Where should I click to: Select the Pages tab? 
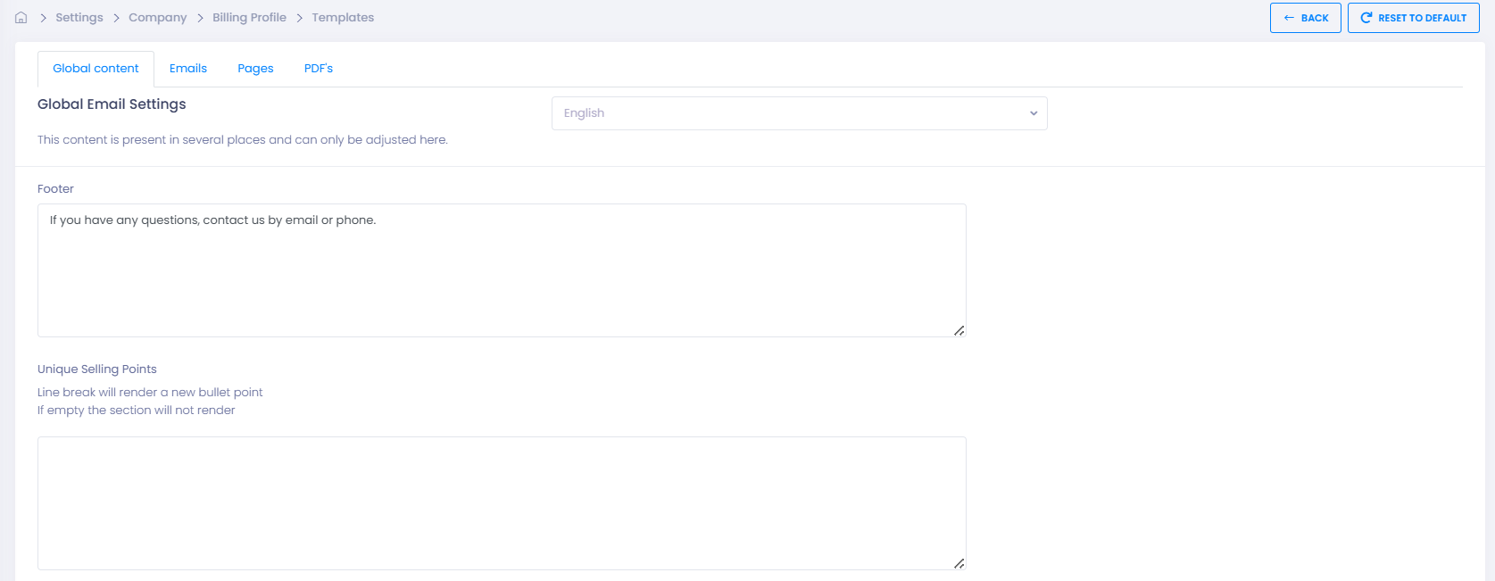(x=255, y=69)
